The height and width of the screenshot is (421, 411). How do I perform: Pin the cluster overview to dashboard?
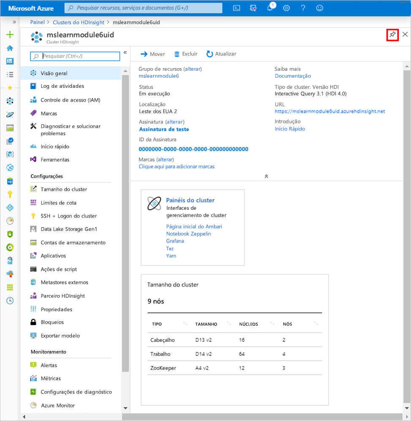tap(393, 35)
